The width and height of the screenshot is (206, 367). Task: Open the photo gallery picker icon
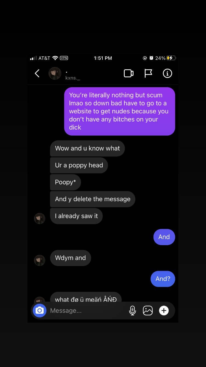click(148, 311)
